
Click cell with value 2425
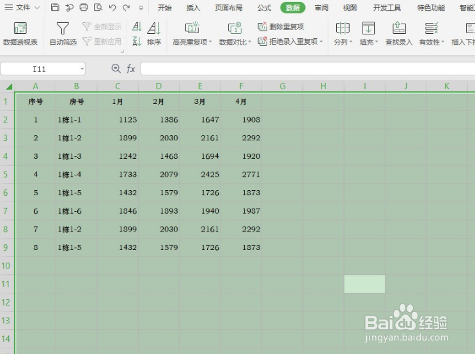[200, 174]
